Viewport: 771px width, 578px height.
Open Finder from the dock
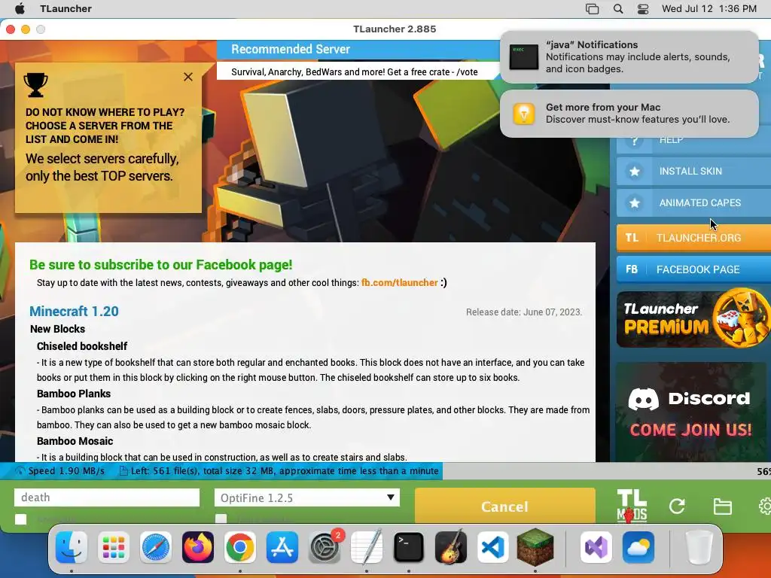[x=72, y=547]
